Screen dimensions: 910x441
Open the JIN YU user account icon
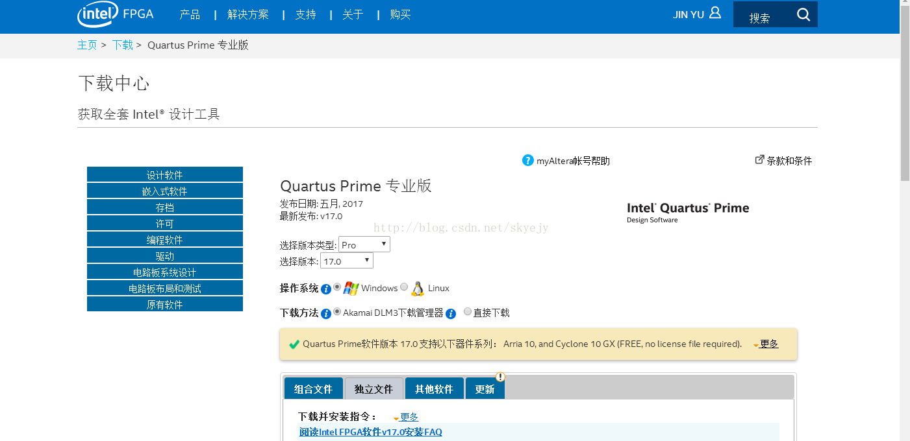tap(715, 13)
